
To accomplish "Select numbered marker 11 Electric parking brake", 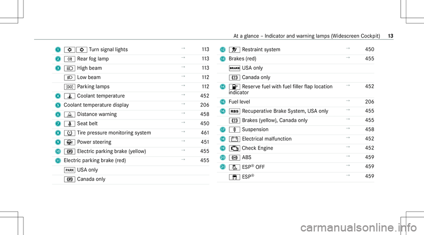I will pyautogui.click(x=58, y=161).
